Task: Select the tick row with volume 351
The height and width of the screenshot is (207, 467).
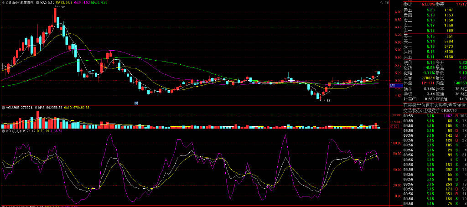Action: 435,194
